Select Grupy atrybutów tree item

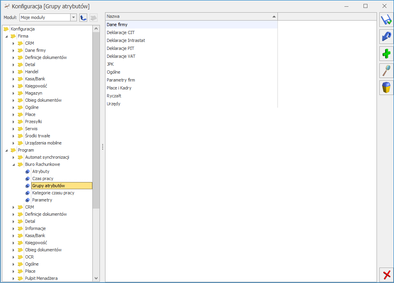pos(62,186)
